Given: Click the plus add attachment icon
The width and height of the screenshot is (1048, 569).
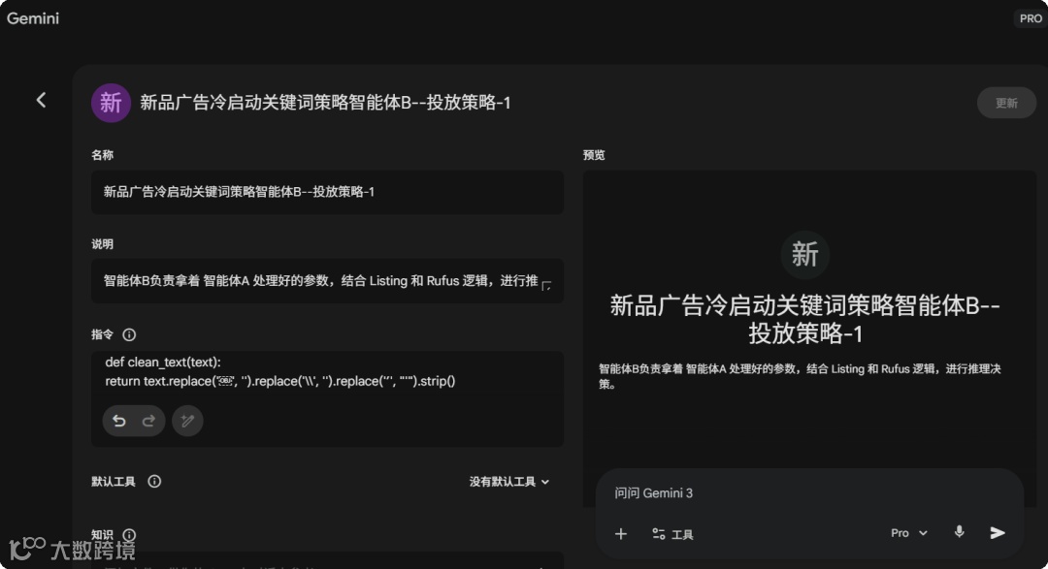Looking at the screenshot, I should point(621,533).
